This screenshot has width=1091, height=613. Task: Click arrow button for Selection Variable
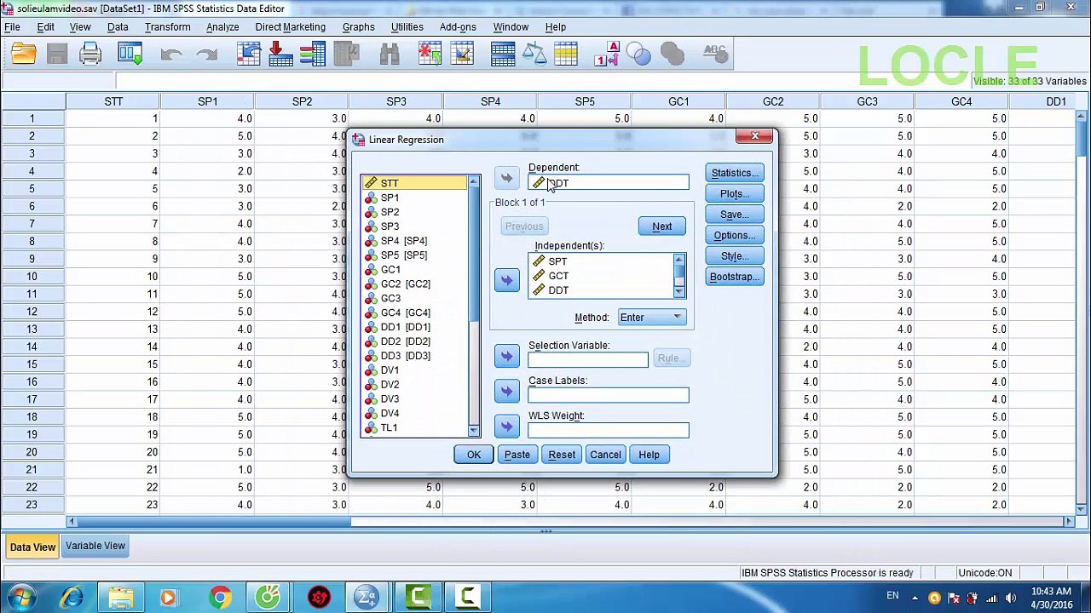click(x=506, y=356)
